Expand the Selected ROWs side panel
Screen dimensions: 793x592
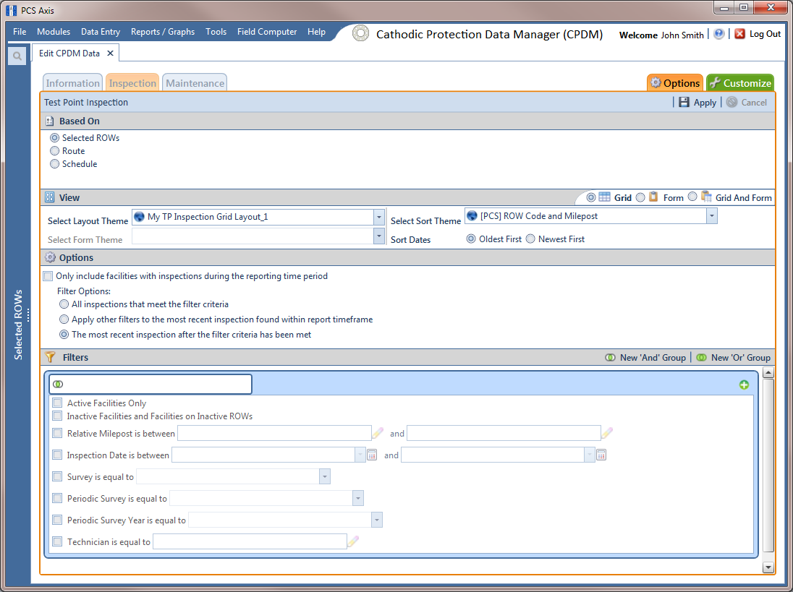click(x=19, y=323)
